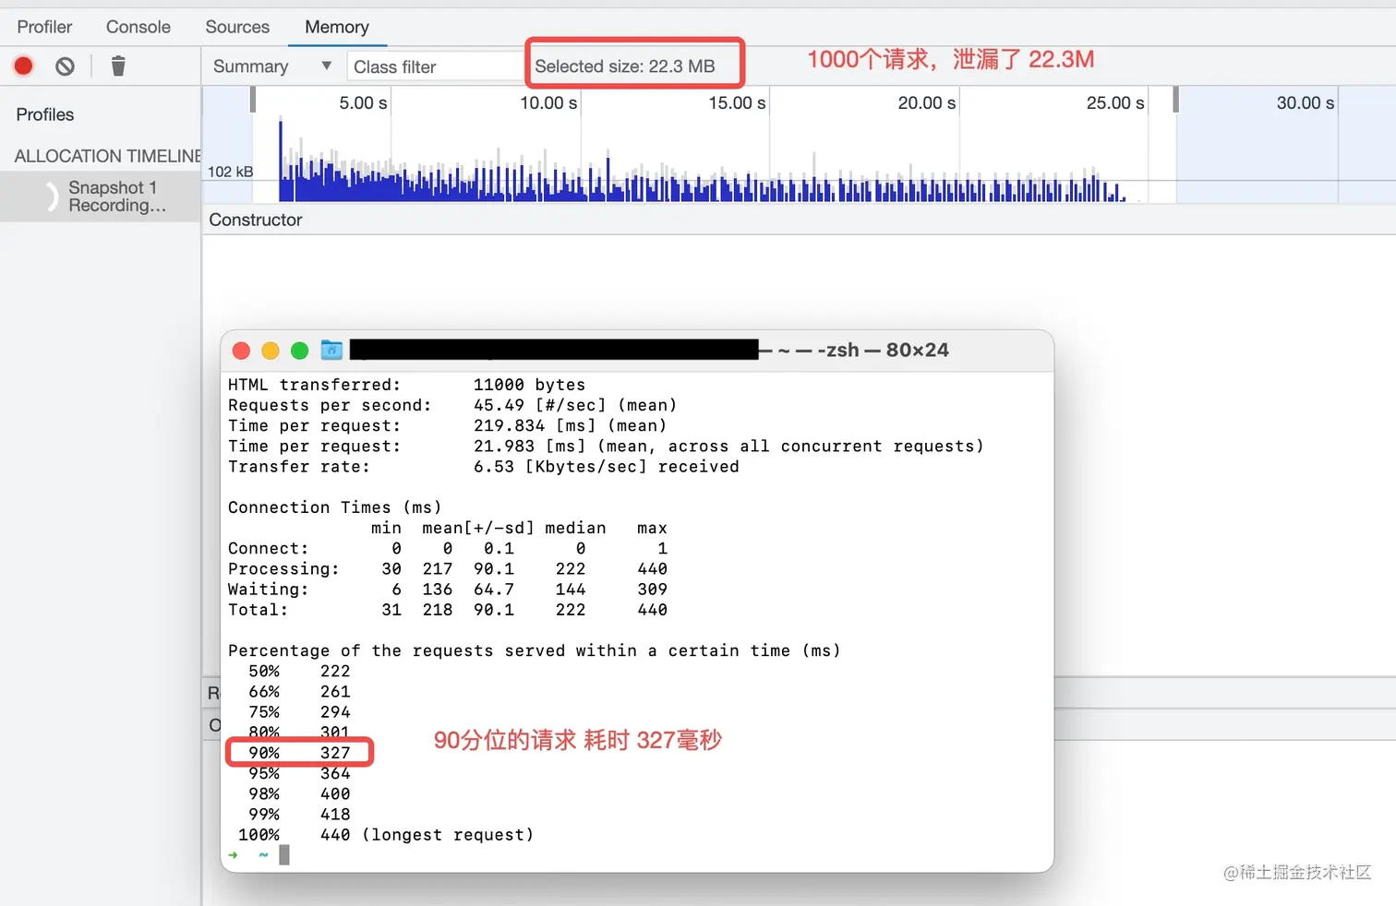The width and height of the screenshot is (1396, 906).
Task: Open the Sources tab
Action: (x=237, y=27)
